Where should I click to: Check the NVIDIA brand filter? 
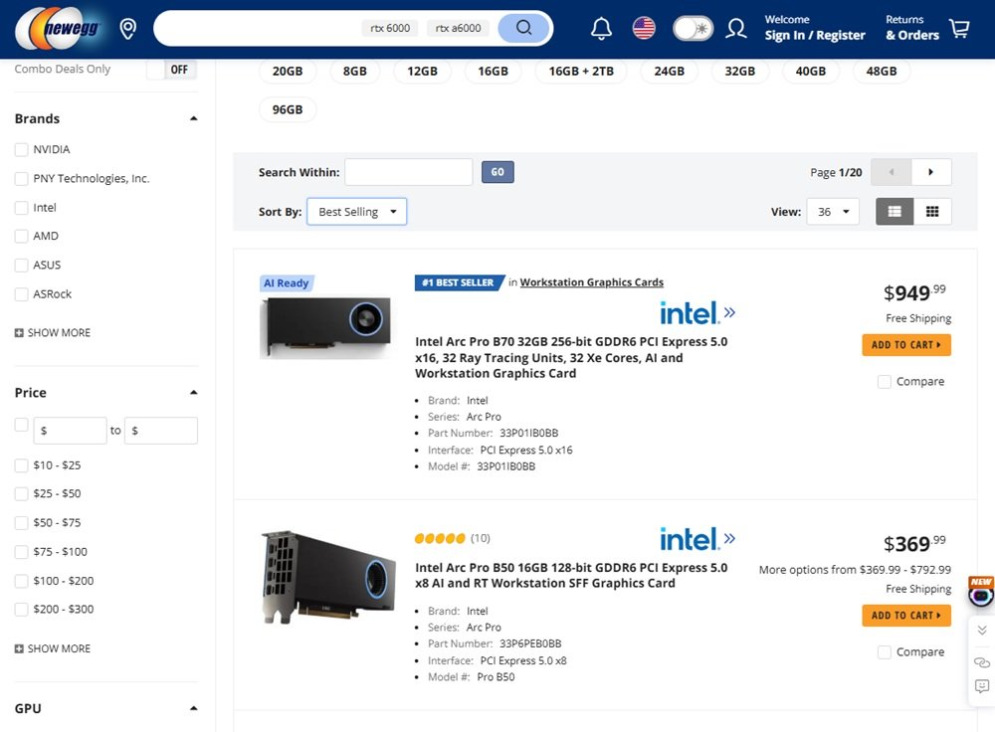(x=21, y=150)
